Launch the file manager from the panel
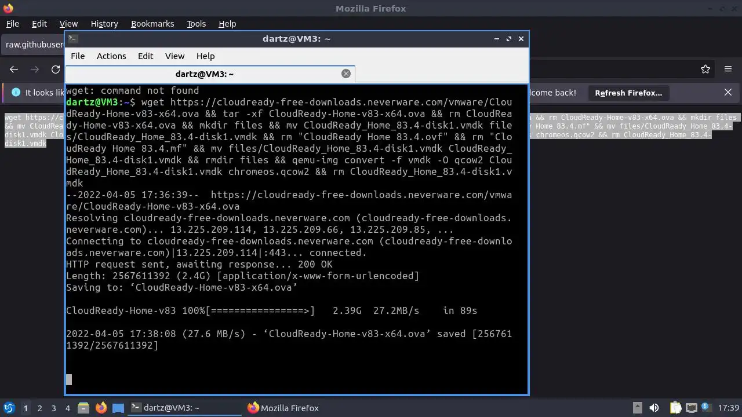The height and width of the screenshot is (417, 742). (83, 408)
